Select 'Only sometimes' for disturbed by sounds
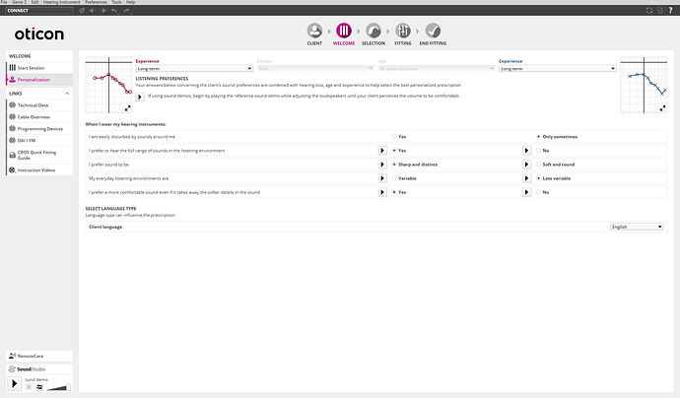 (x=539, y=137)
